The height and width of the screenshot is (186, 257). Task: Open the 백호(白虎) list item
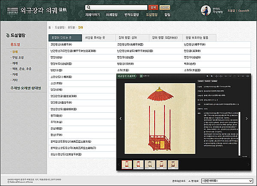(x=190, y=63)
